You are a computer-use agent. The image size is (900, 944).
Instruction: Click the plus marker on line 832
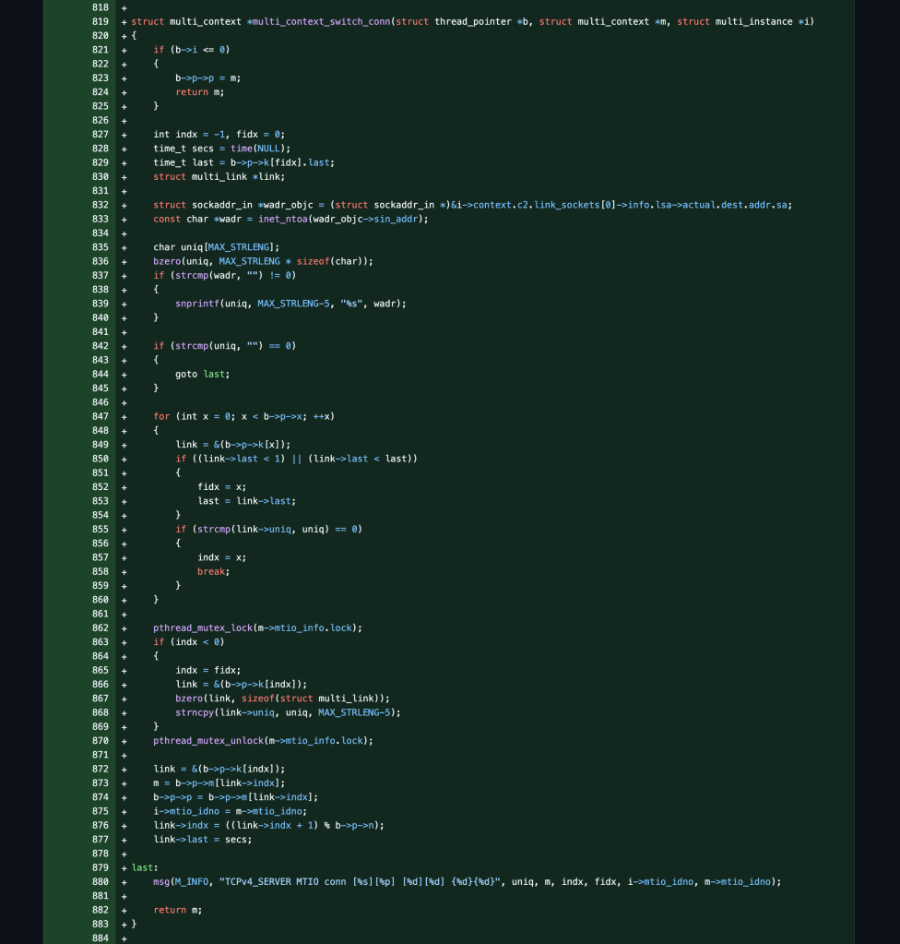[124, 205]
